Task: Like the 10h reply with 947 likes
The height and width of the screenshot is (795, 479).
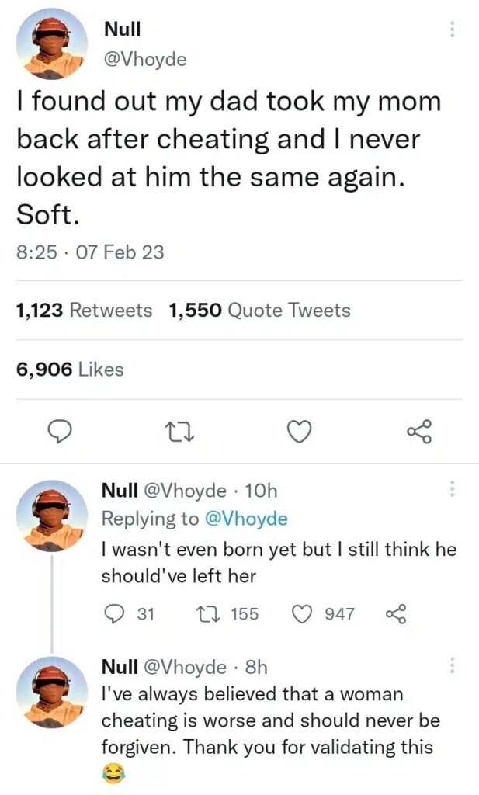Action: click(x=300, y=614)
